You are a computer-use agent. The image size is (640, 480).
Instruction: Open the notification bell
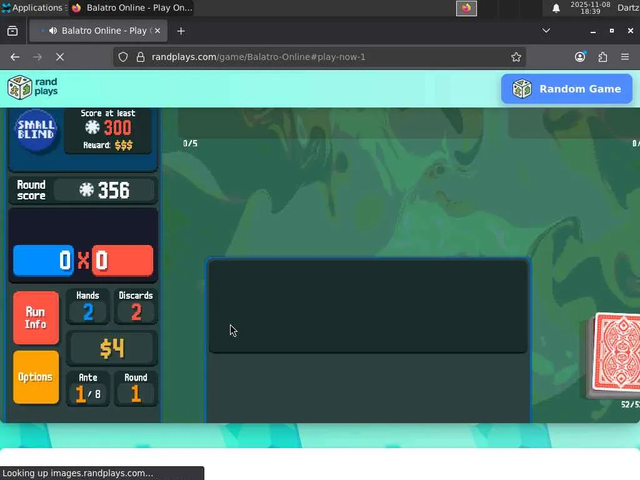[556, 8]
